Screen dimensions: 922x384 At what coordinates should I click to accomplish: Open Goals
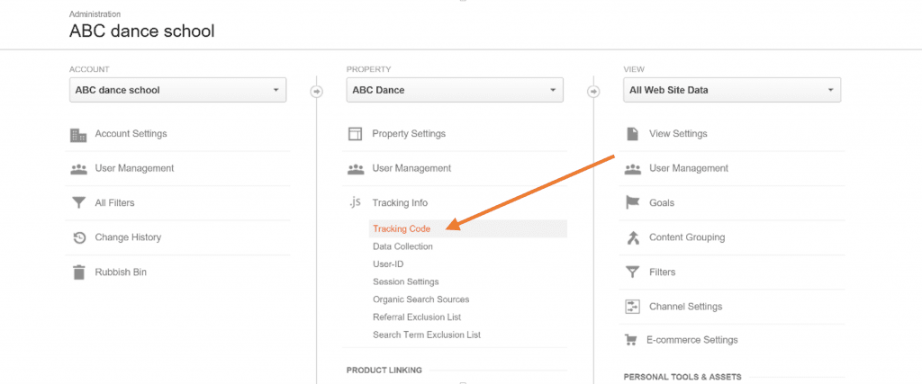coord(662,203)
